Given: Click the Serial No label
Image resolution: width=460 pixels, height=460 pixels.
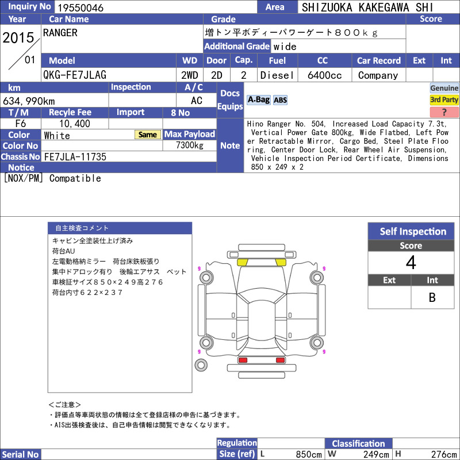Looking at the screenshot, I should point(20,454).
